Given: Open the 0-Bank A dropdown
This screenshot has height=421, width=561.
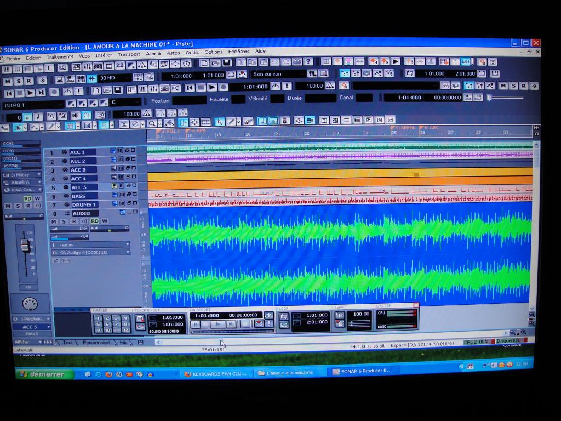Looking at the screenshot, I should 21,183.
